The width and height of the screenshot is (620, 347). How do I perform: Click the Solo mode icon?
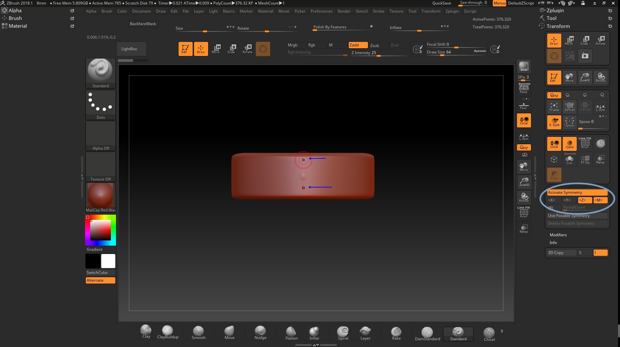569,159
